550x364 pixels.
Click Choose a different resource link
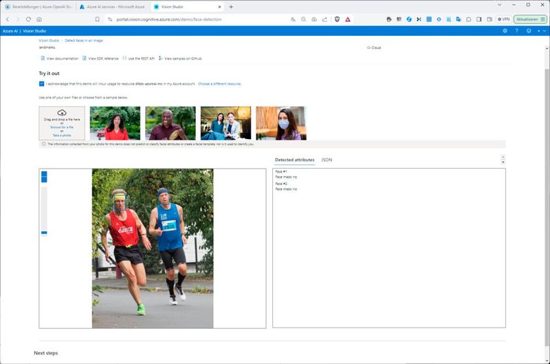point(219,84)
